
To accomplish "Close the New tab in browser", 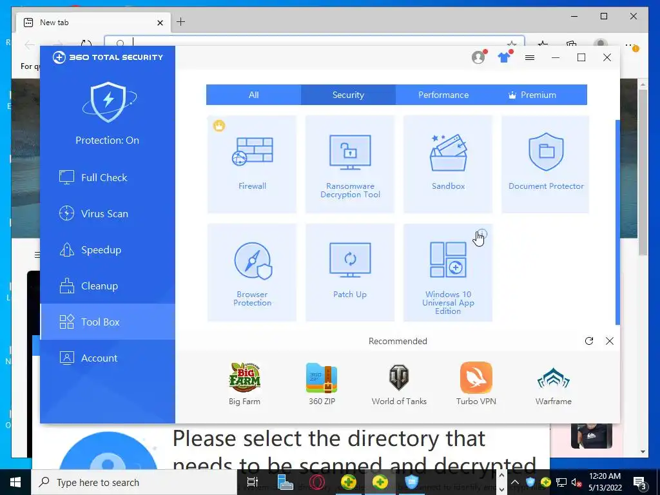I will click(160, 23).
